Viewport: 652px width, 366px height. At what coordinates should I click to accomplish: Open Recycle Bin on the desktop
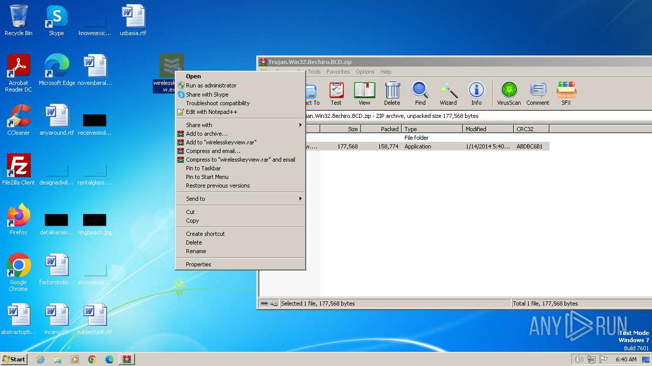pyautogui.click(x=18, y=20)
